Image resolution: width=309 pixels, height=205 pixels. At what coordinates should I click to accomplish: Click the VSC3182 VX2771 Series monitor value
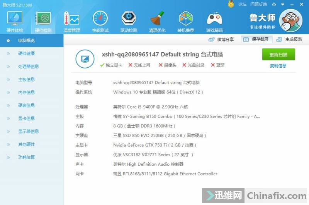(x=153, y=155)
